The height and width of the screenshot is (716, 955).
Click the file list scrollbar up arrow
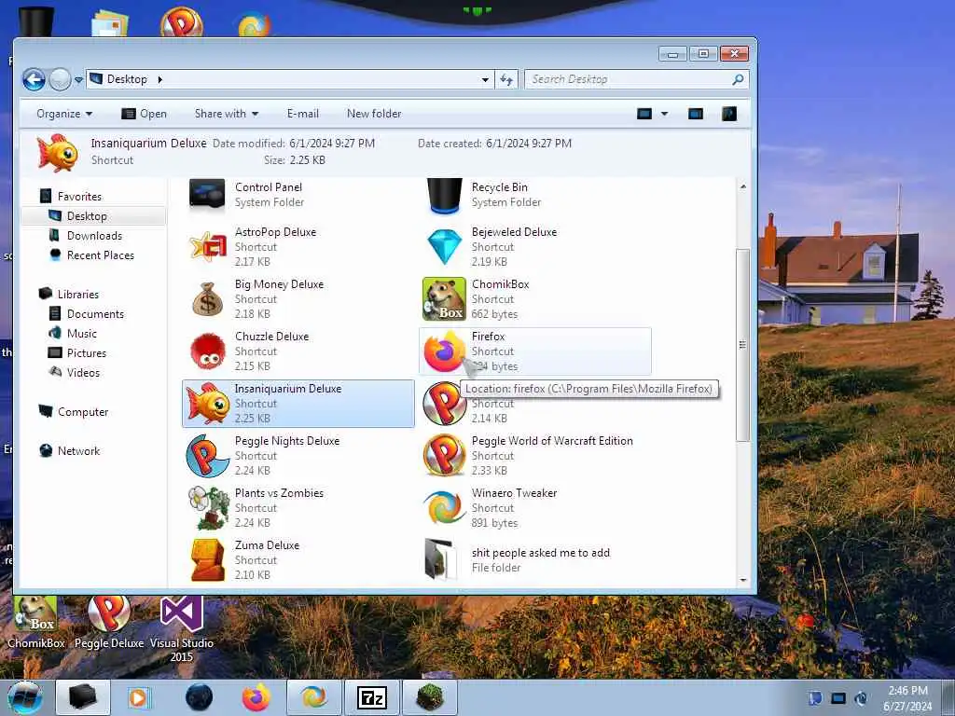click(742, 186)
